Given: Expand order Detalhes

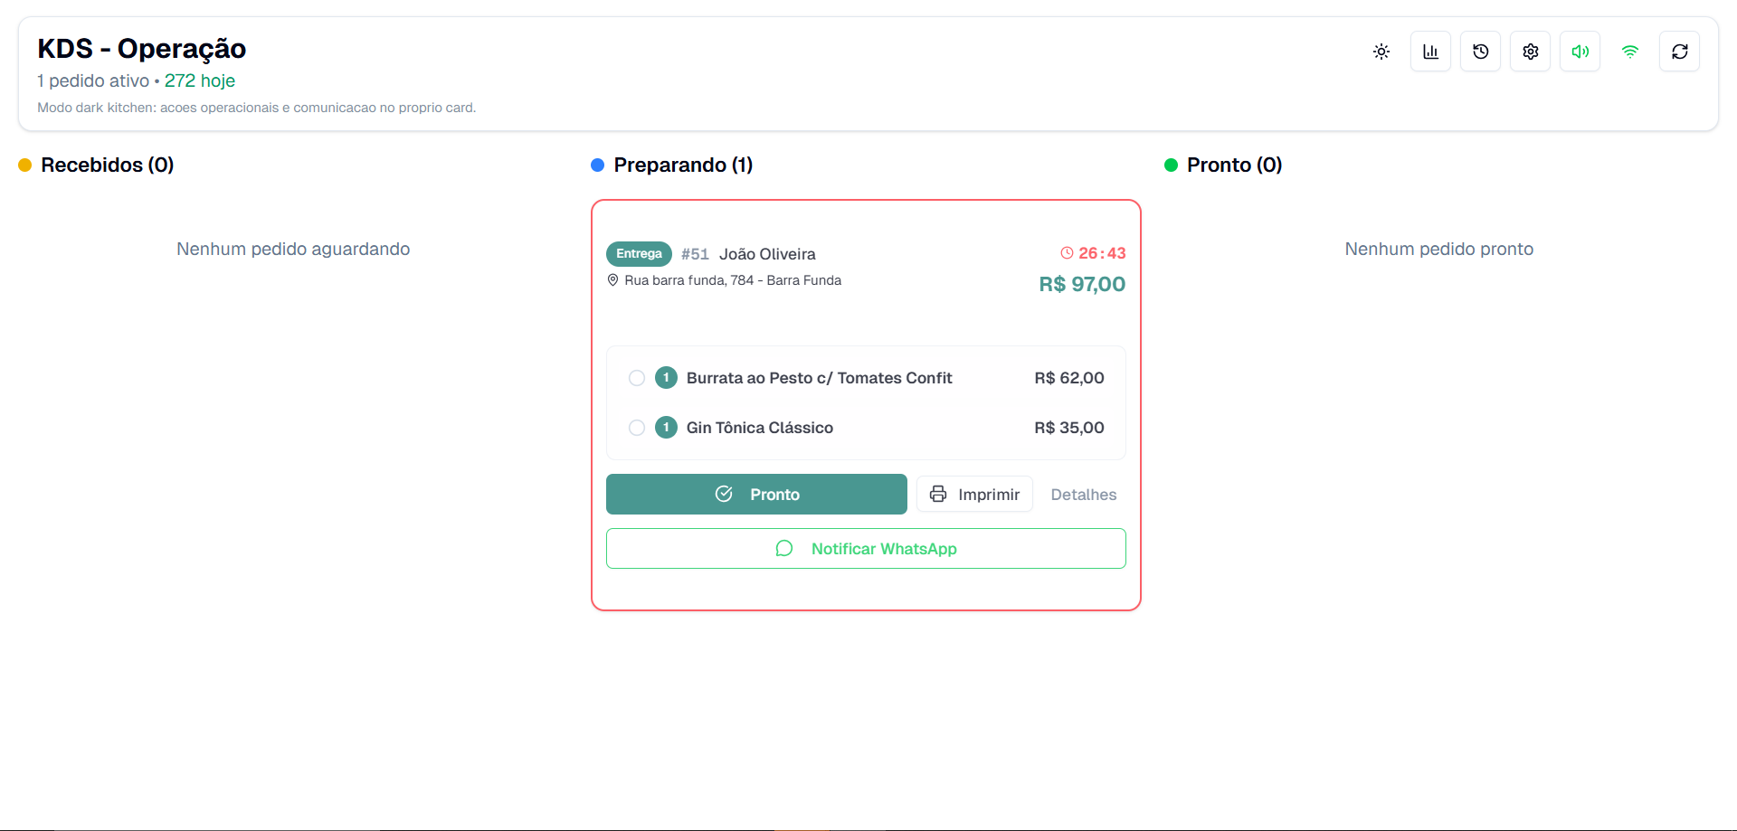Looking at the screenshot, I should pyautogui.click(x=1083, y=495).
